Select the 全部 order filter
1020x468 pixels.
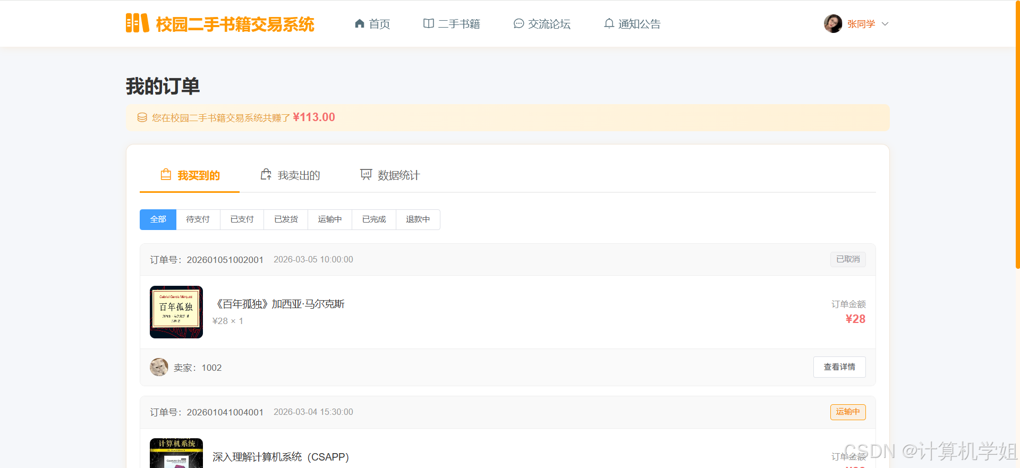[x=158, y=219]
